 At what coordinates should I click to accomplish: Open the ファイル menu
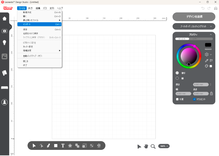coord(22,8)
